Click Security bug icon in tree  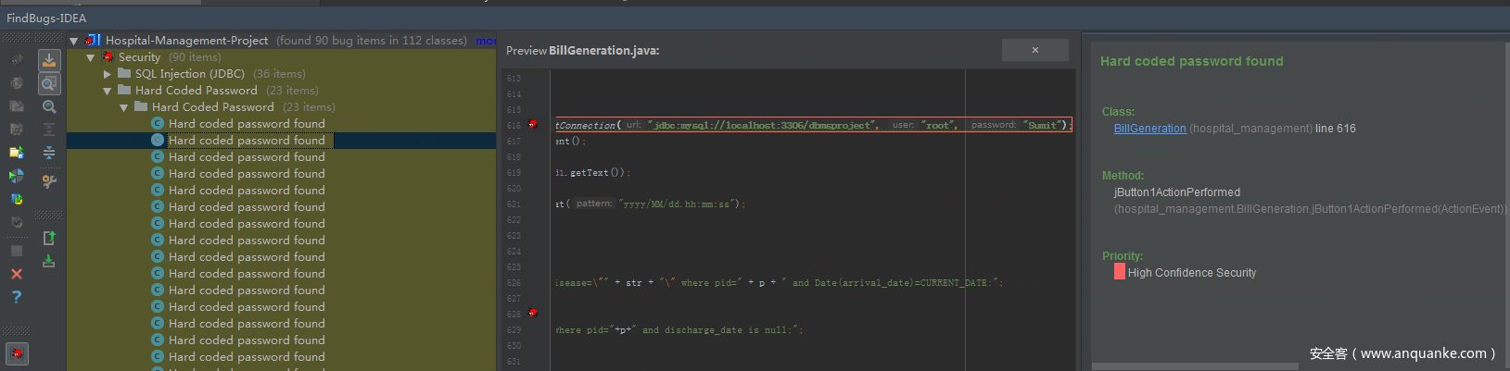click(108, 57)
